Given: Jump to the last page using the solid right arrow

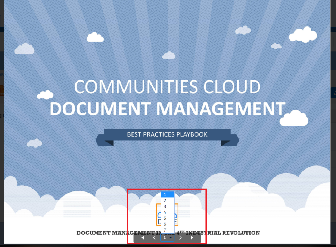Looking at the screenshot, I should (192, 238).
